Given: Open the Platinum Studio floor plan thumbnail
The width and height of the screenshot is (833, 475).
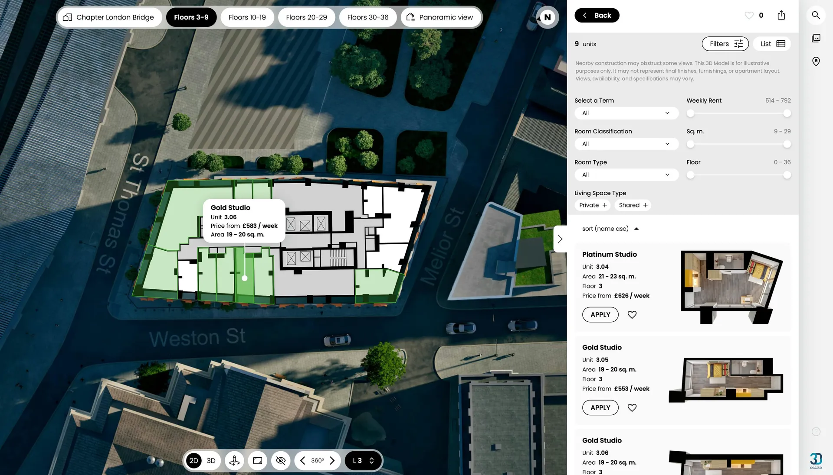Looking at the screenshot, I should tap(731, 288).
